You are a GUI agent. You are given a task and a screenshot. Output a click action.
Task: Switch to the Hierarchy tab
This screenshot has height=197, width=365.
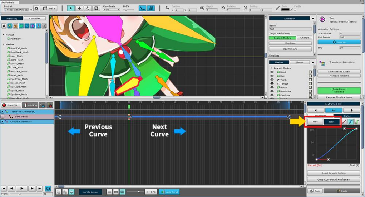12,18
